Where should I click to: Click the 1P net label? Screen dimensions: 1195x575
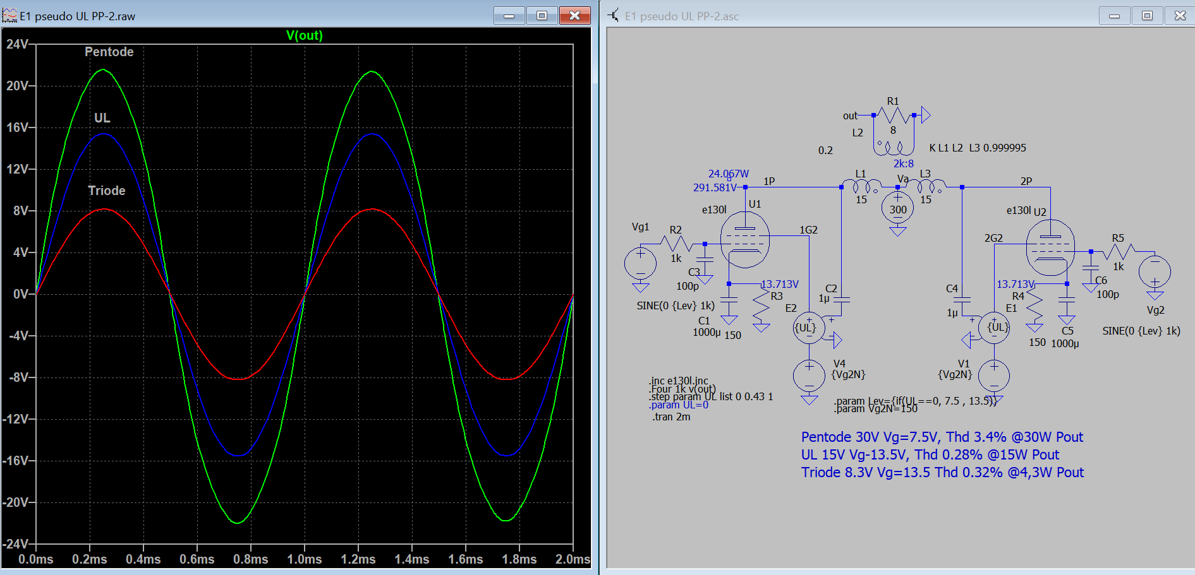tap(769, 181)
